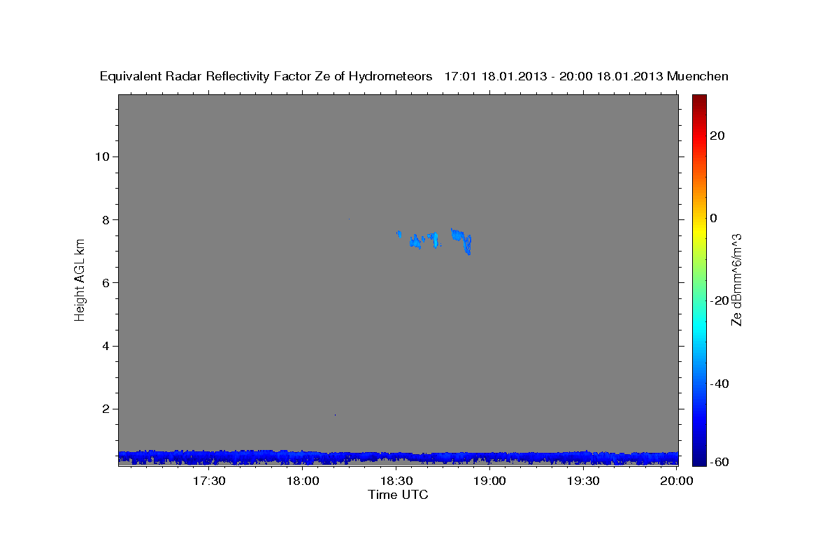This screenshot has width=839, height=559.
Task: Click the '20:00' time tick label
Action: [x=677, y=481]
